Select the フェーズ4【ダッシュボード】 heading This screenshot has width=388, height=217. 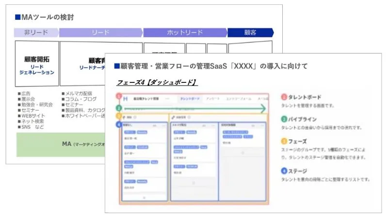coord(157,82)
